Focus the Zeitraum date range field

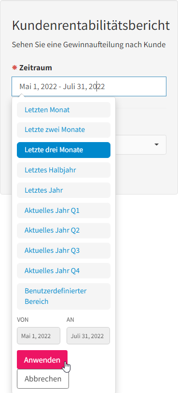[x=89, y=87]
